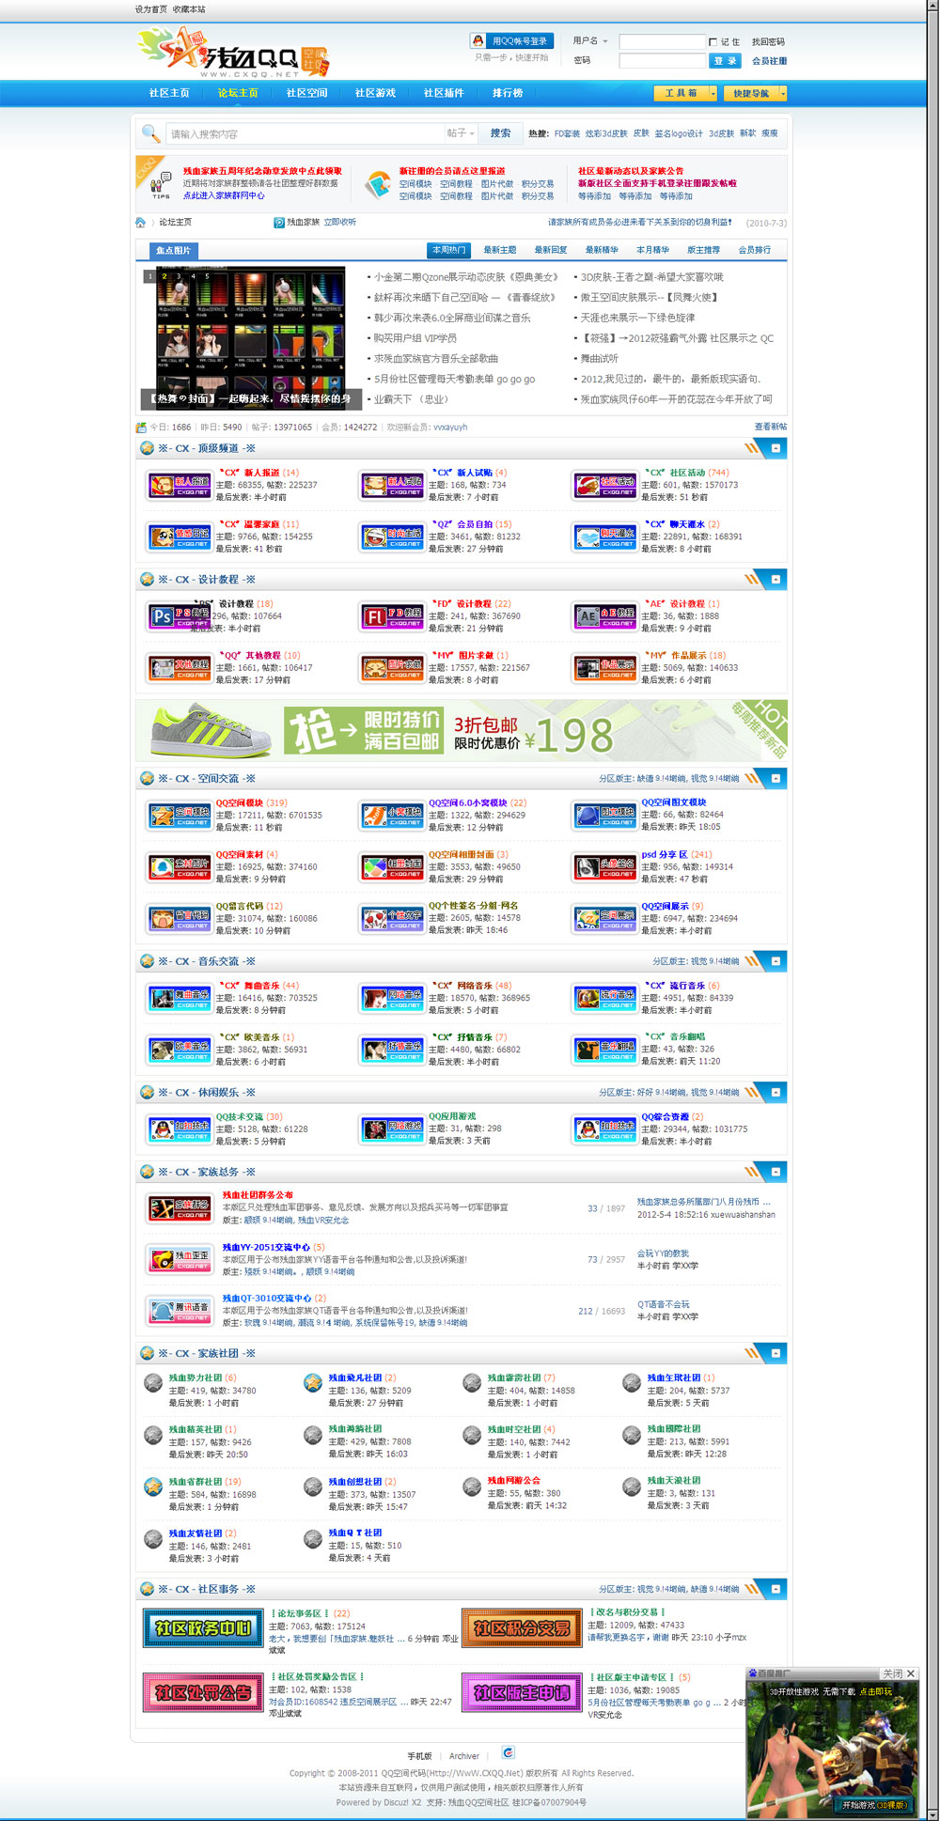940x1821 pixels.
Task: Open the 会员注册 register link
Action: click(x=769, y=61)
